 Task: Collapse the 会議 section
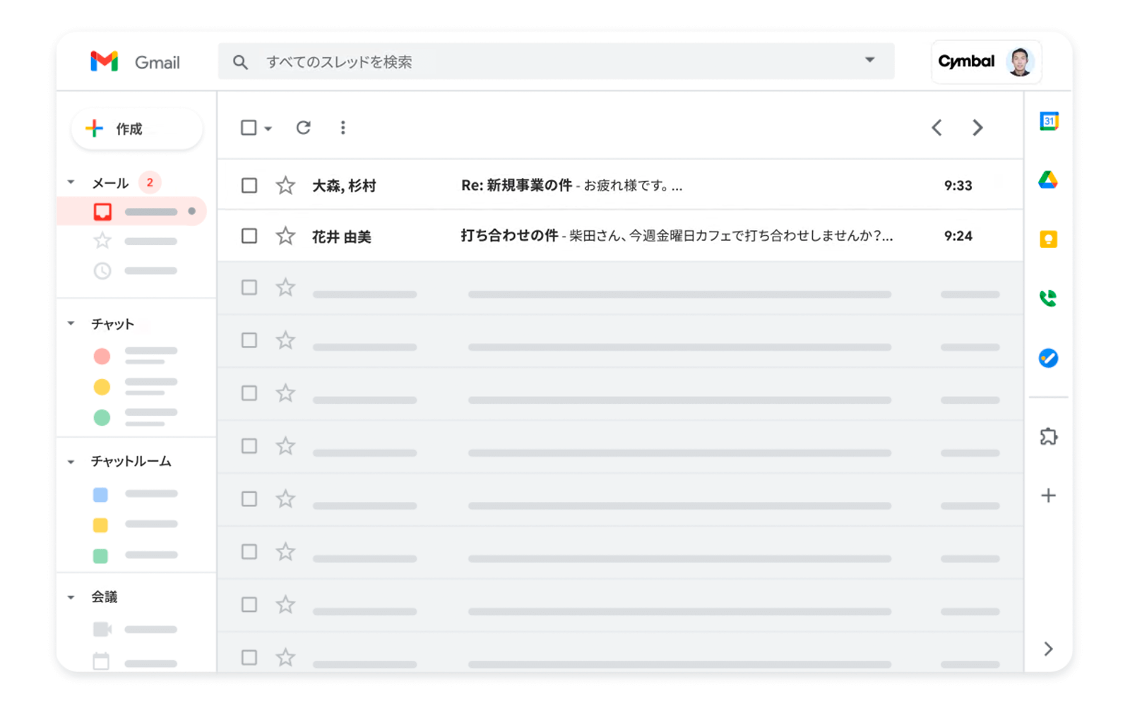pyautogui.click(x=71, y=597)
